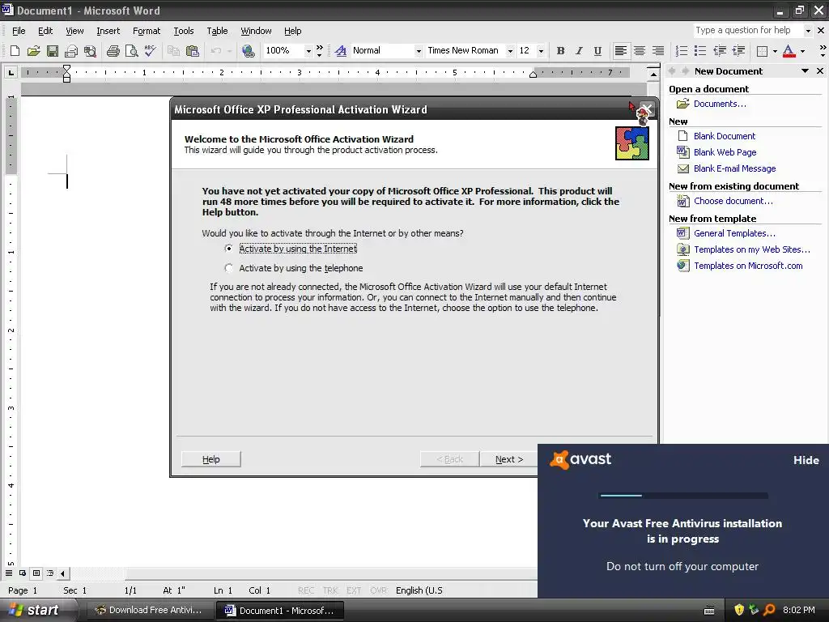Click General Templates link
The image size is (829, 622).
point(734,233)
